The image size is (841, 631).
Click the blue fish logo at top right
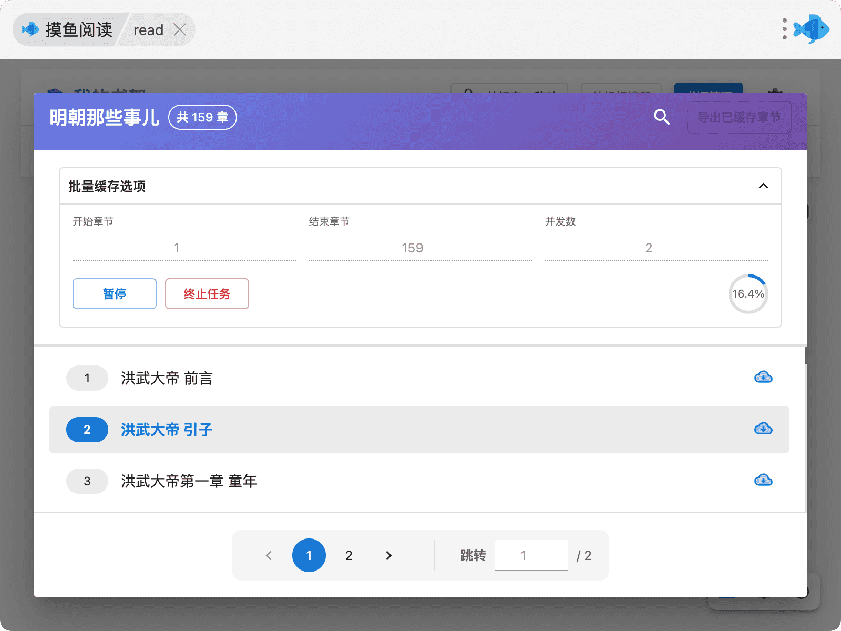pyautogui.click(x=812, y=29)
